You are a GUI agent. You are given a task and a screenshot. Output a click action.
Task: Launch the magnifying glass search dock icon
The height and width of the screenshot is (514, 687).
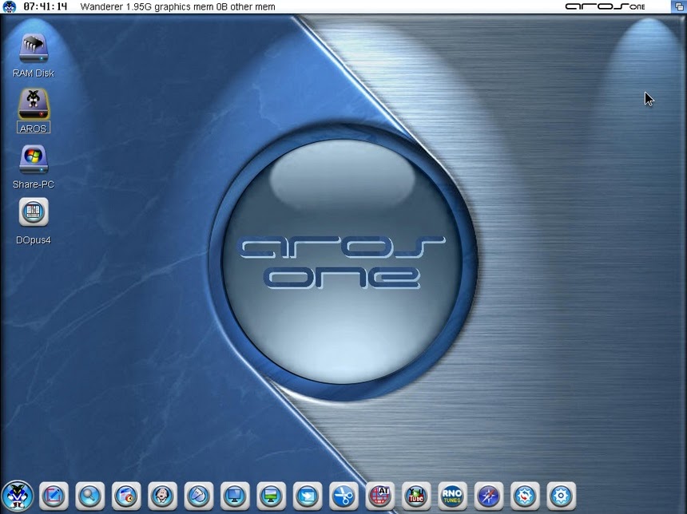pyautogui.click(x=89, y=496)
